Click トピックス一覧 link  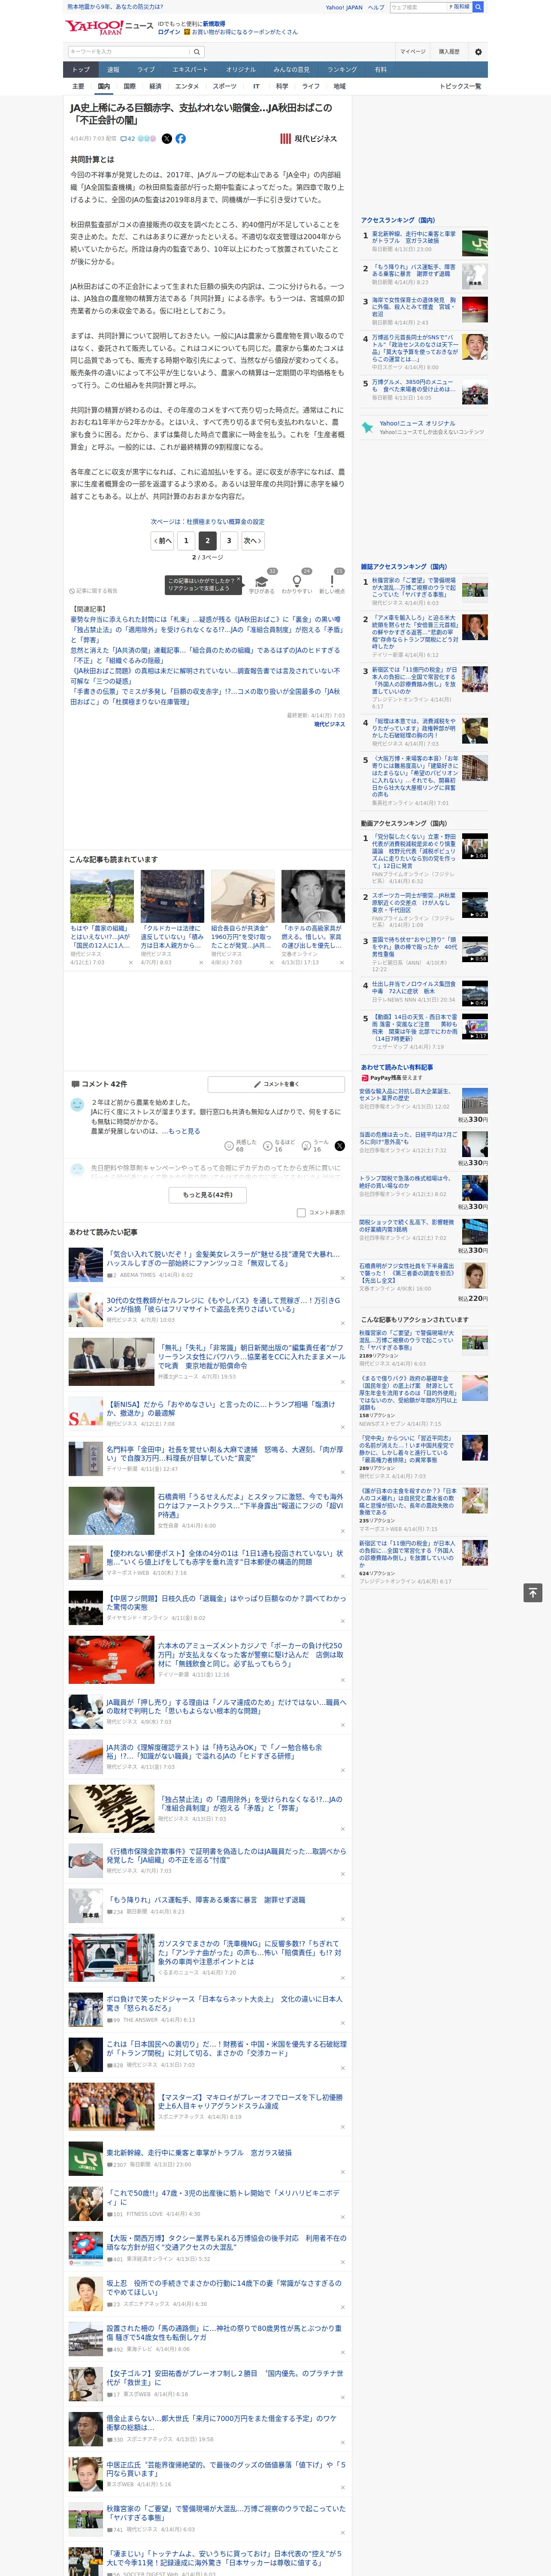[x=461, y=86]
